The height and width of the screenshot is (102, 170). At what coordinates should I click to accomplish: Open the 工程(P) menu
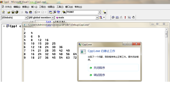(x=42, y=7)
